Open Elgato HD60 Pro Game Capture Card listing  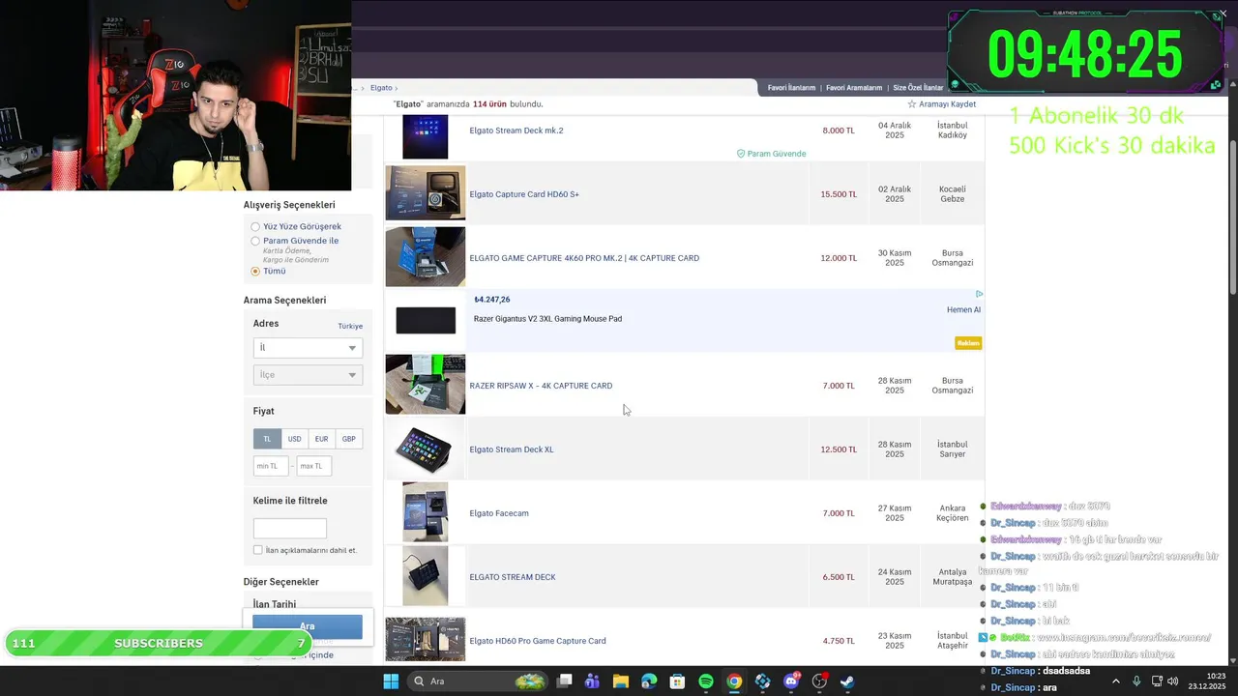point(538,641)
